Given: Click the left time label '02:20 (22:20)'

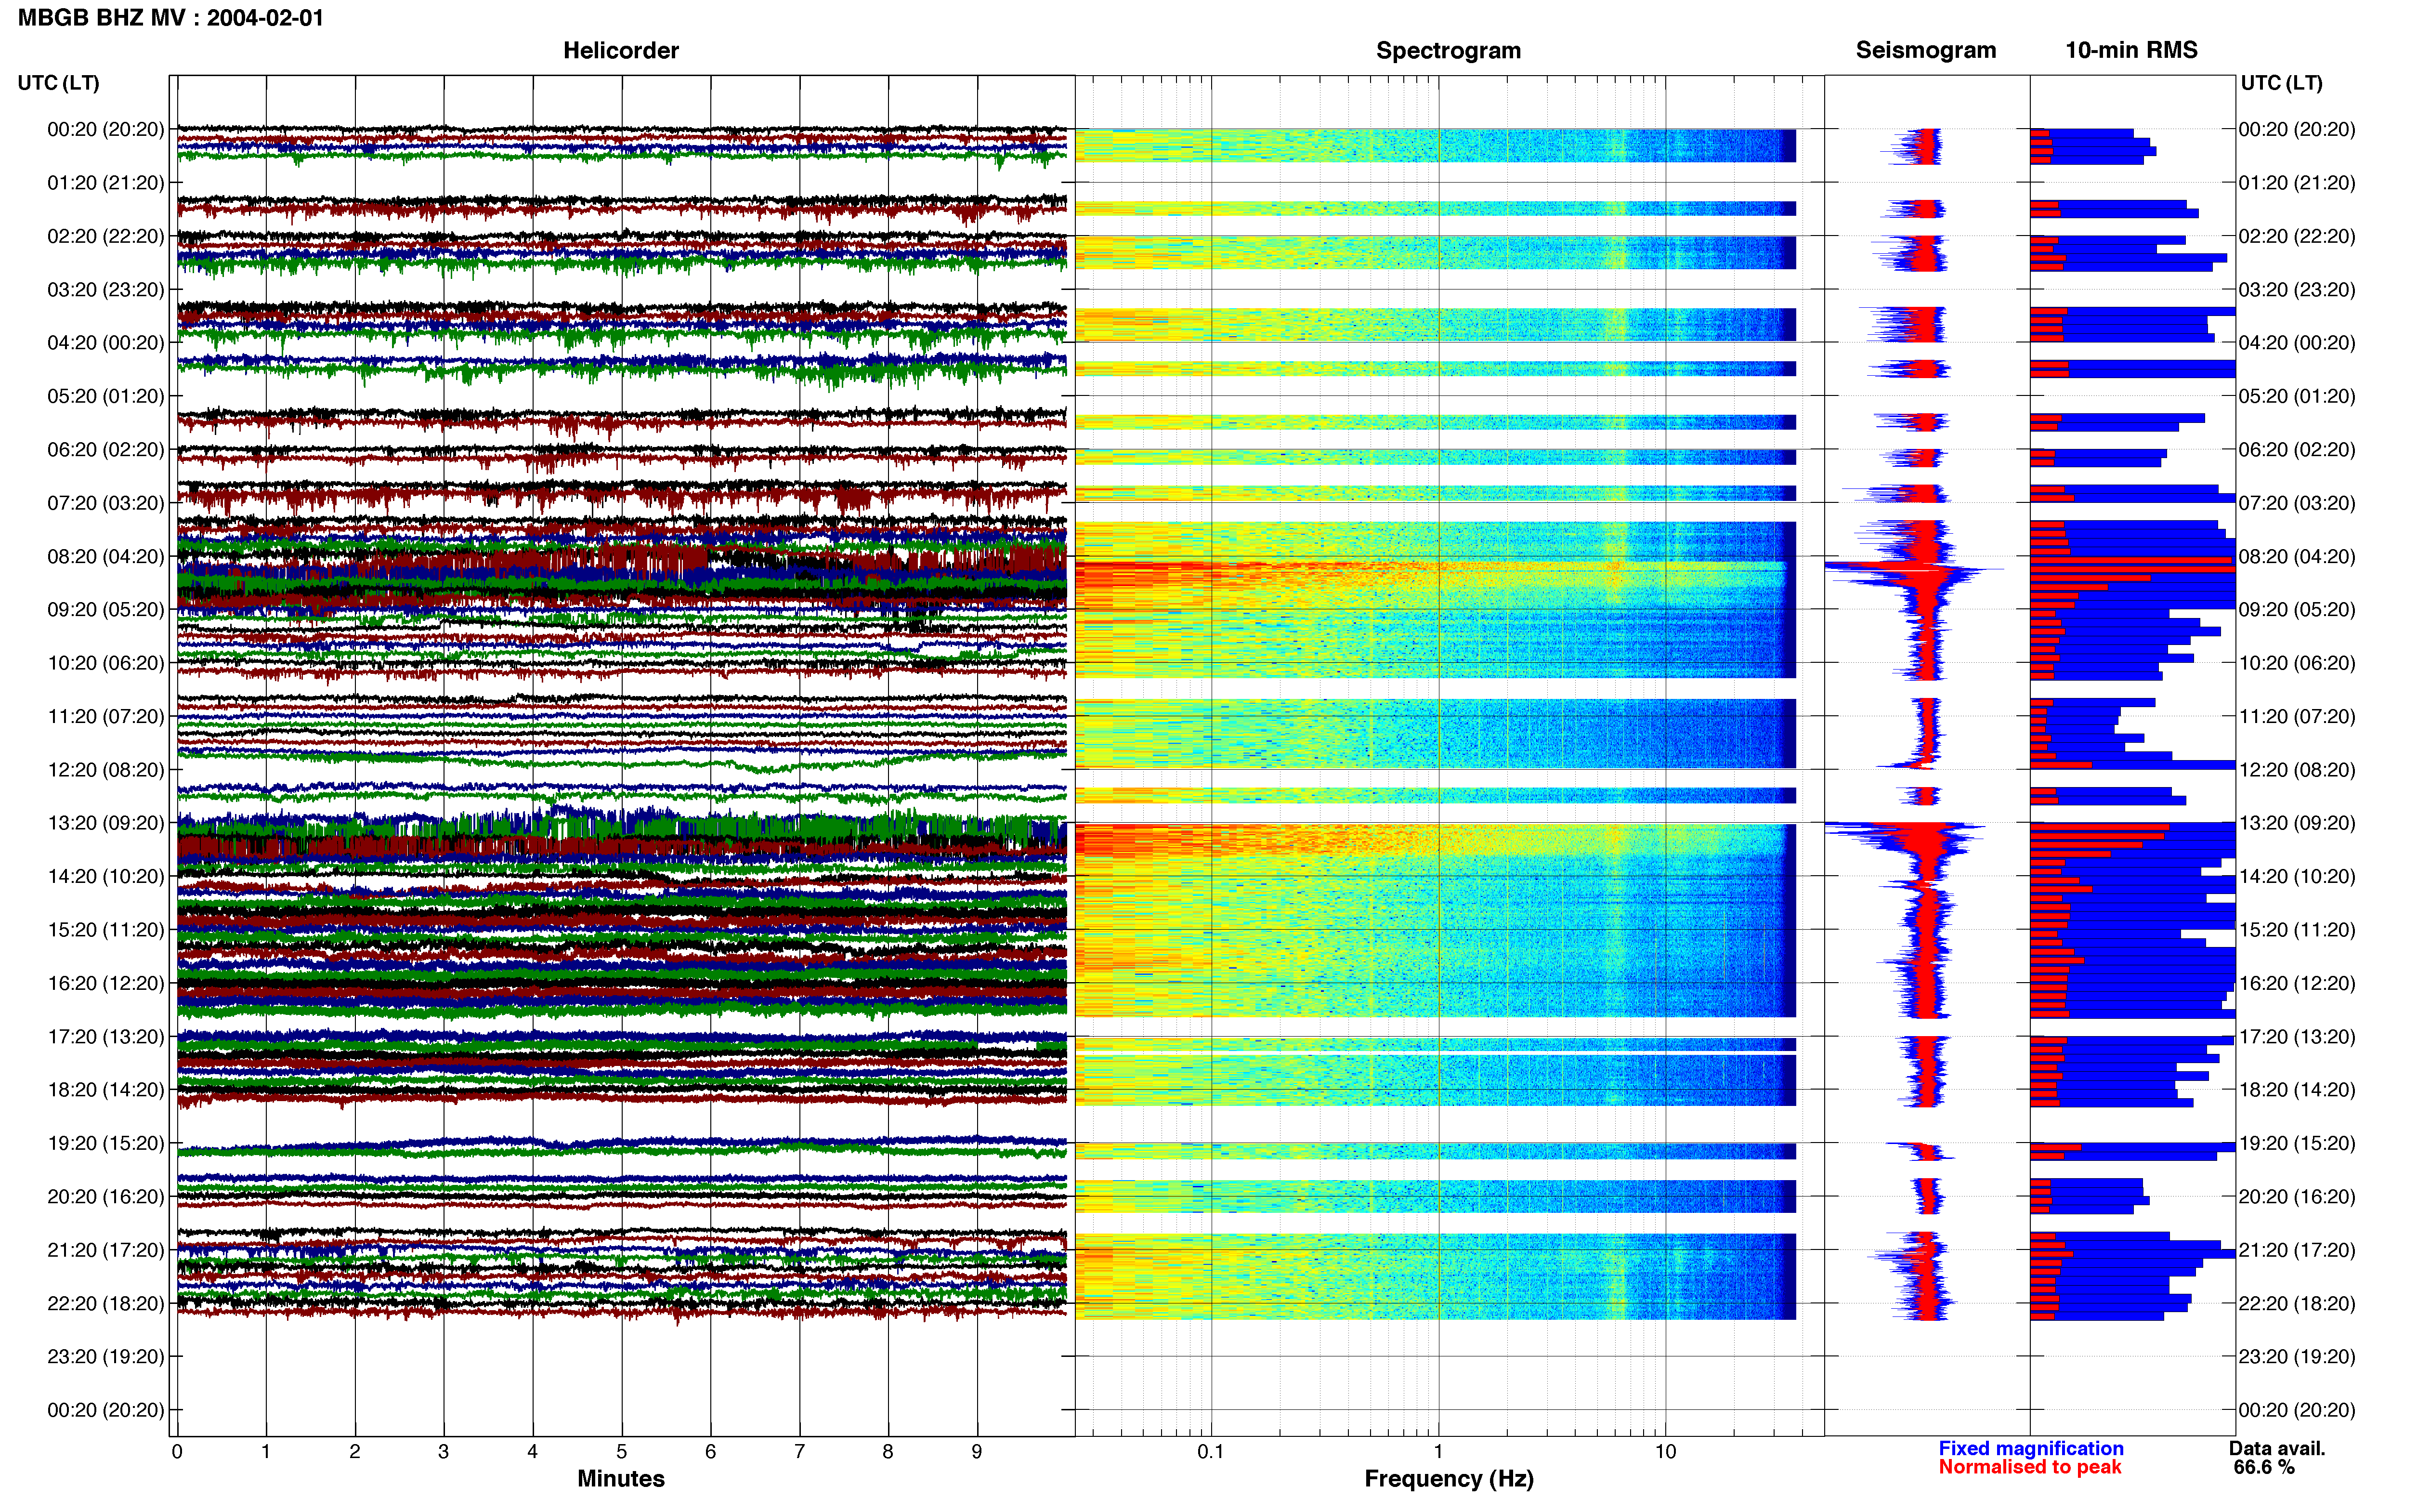Looking at the screenshot, I should pos(106,236).
